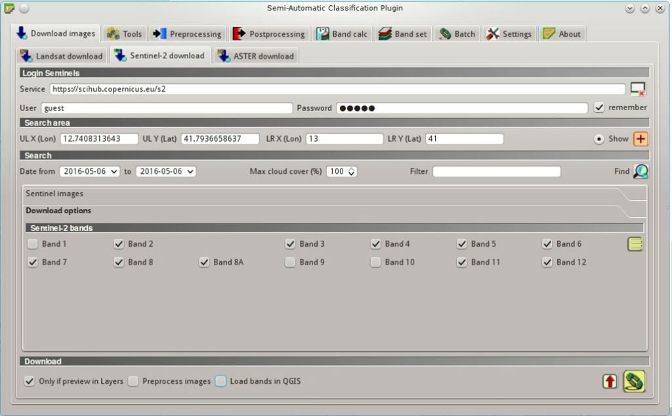The image size is (672, 416).
Task: Click the yellow select-all bands icon
Action: [x=635, y=244]
